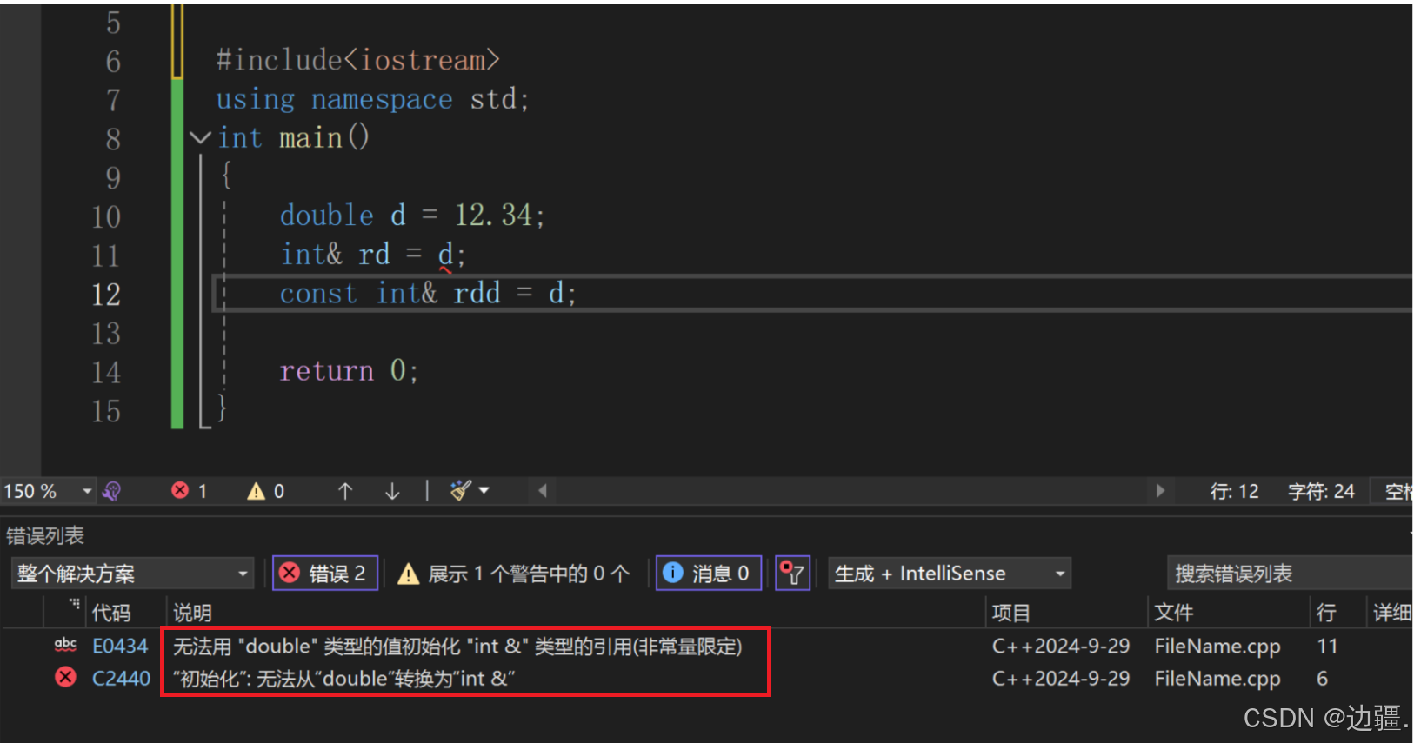Sort by the 行 column header

pyautogui.click(x=1326, y=613)
